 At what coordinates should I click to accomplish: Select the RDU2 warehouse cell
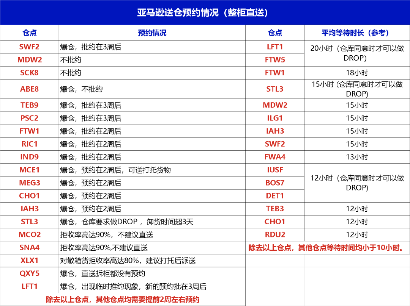tap(275, 234)
